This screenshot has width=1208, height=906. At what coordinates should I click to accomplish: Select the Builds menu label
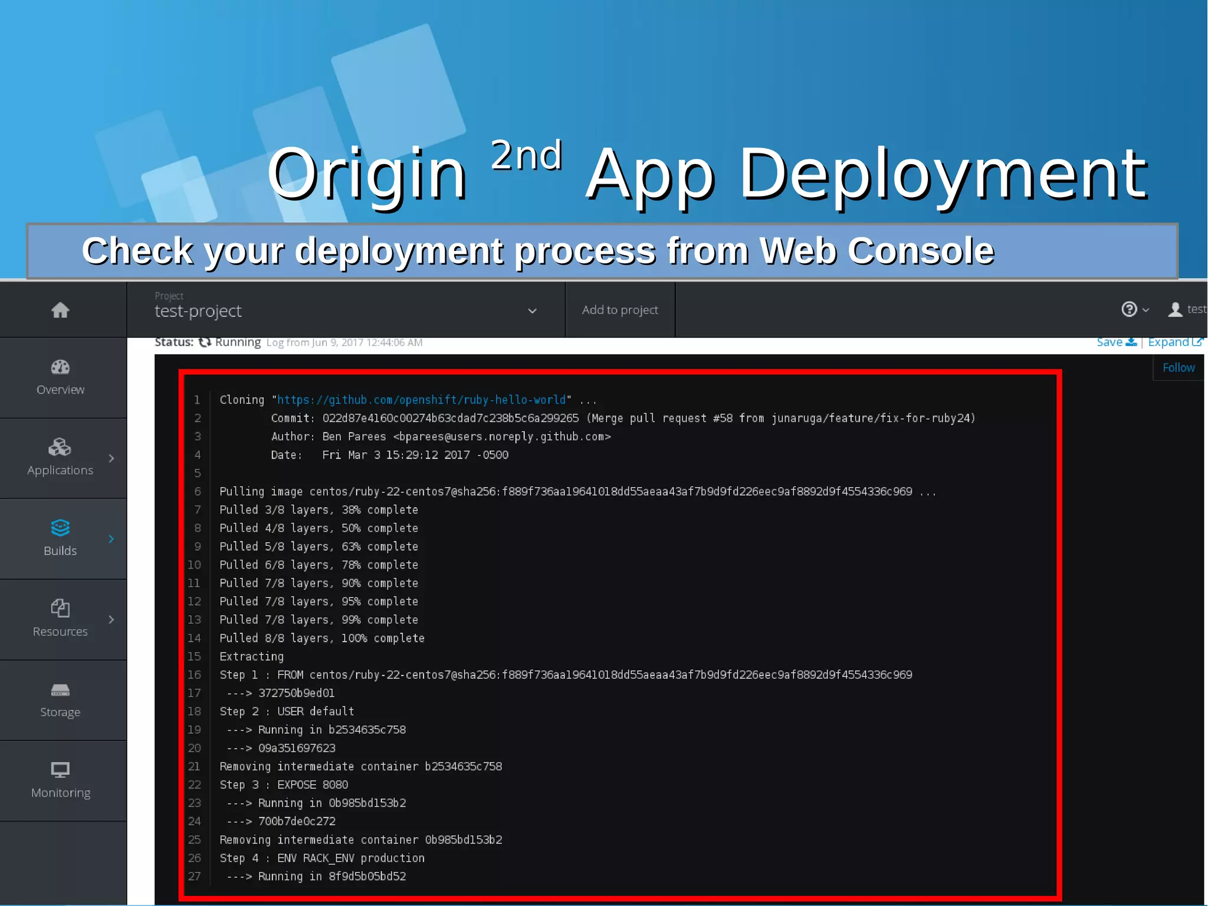pyautogui.click(x=60, y=551)
